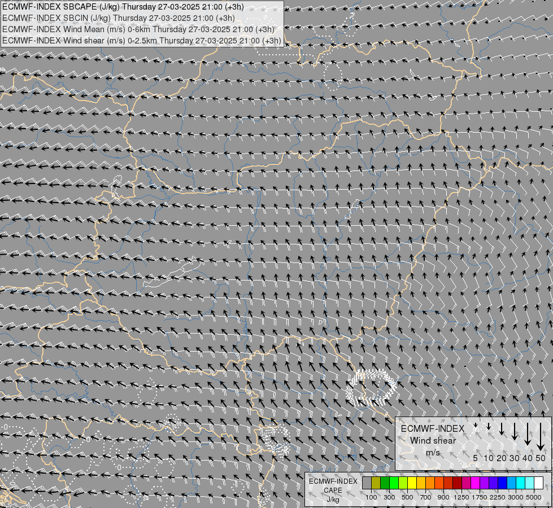
Task: Pick the orange swatch right of 700
Action: 430,483
